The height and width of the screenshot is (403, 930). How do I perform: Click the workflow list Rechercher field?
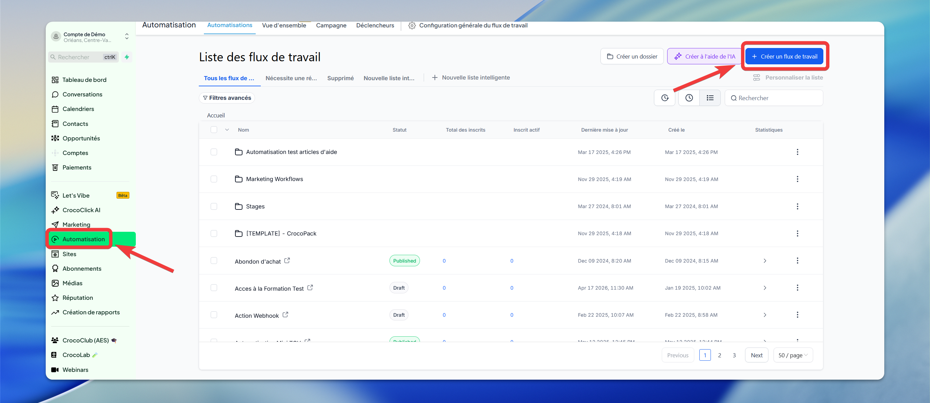click(774, 98)
